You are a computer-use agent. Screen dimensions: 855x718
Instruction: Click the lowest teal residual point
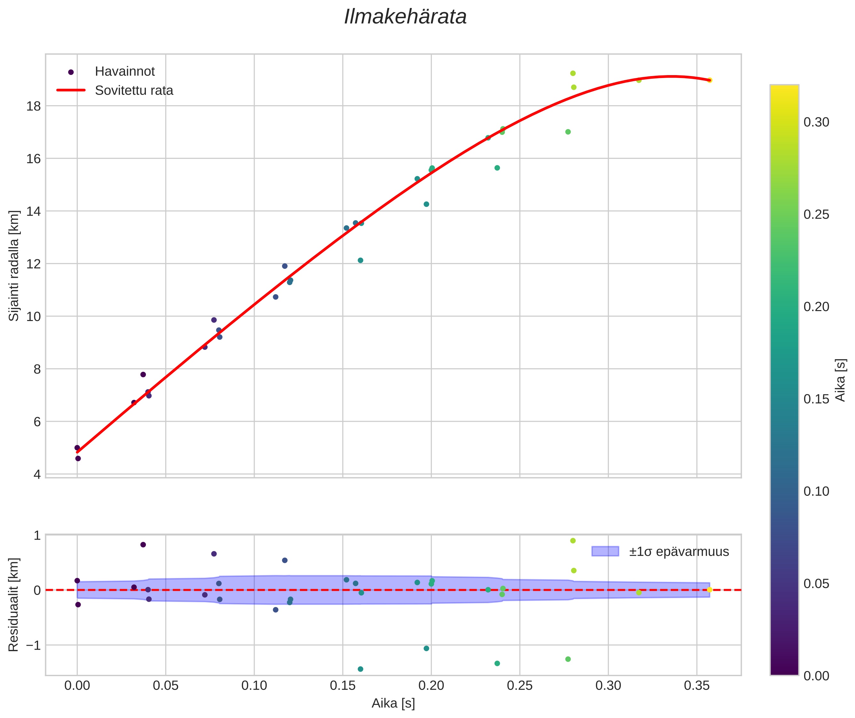pos(360,669)
